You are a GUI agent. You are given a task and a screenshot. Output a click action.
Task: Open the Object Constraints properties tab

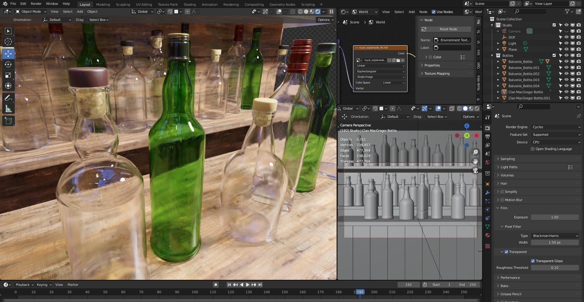pyautogui.click(x=488, y=218)
